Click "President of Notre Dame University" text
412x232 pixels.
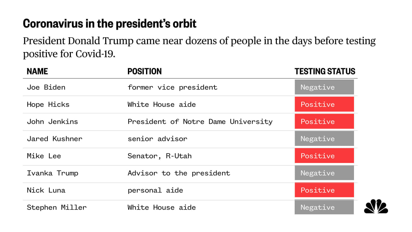pos(200,122)
